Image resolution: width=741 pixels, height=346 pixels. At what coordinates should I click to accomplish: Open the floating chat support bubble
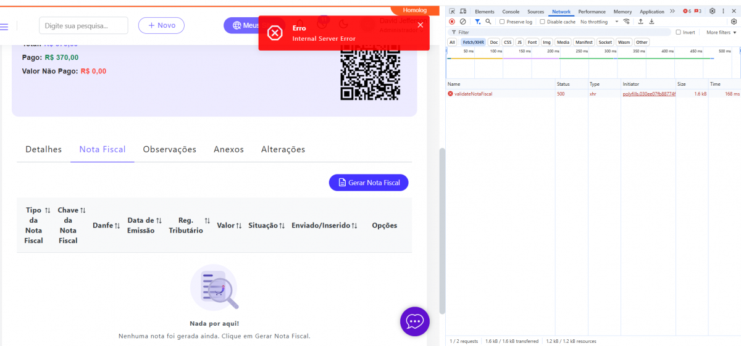coord(415,321)
